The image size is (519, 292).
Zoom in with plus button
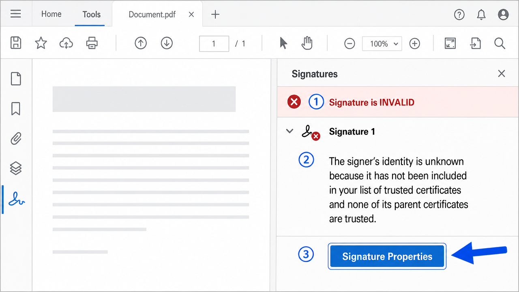pyautogui.click(x=414, y=44)
